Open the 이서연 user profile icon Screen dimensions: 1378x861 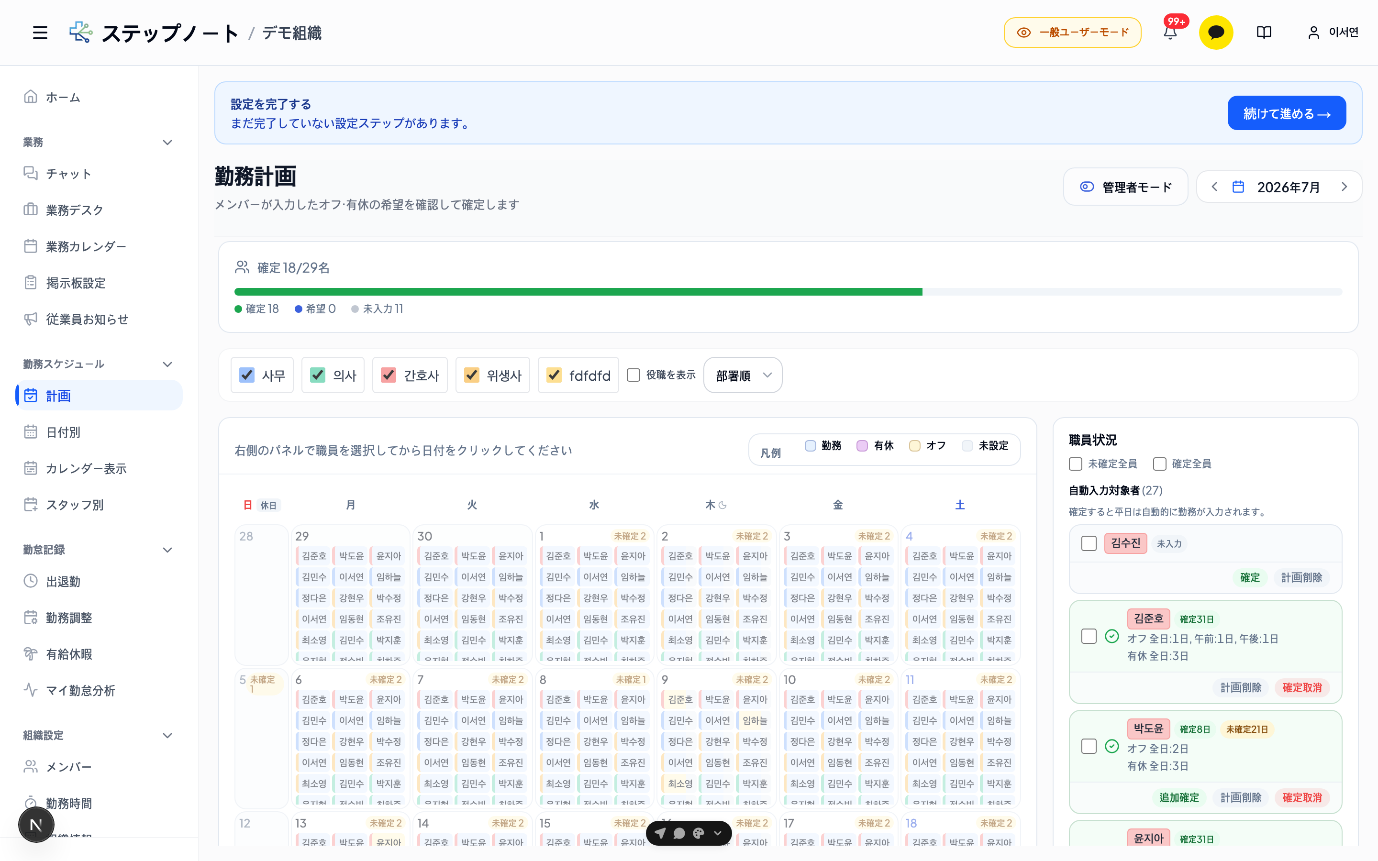click(1314, 33)
